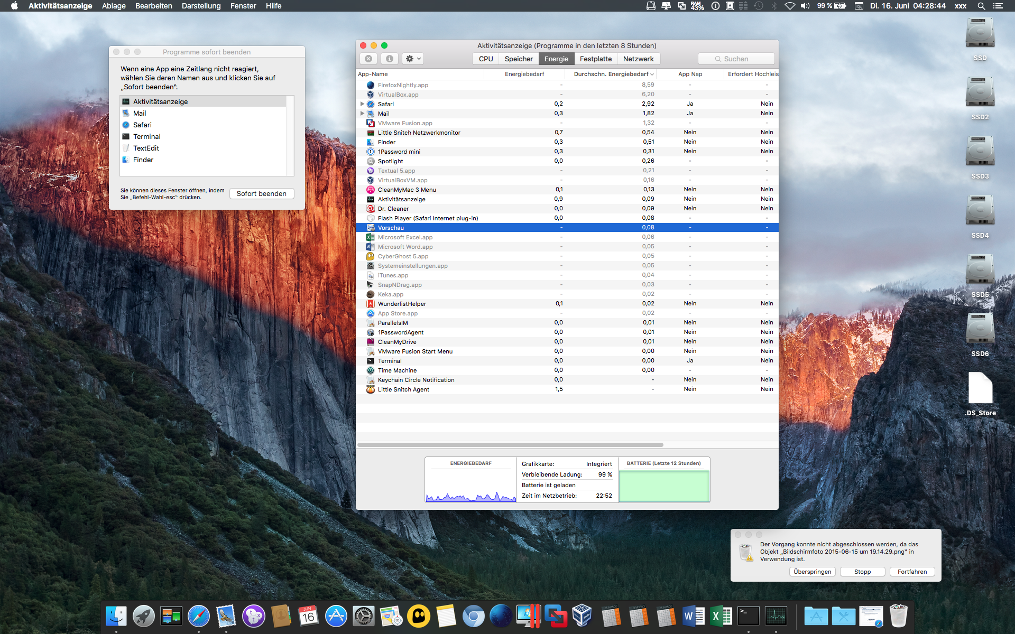Open Finder from the Dock

pos(116,616)
